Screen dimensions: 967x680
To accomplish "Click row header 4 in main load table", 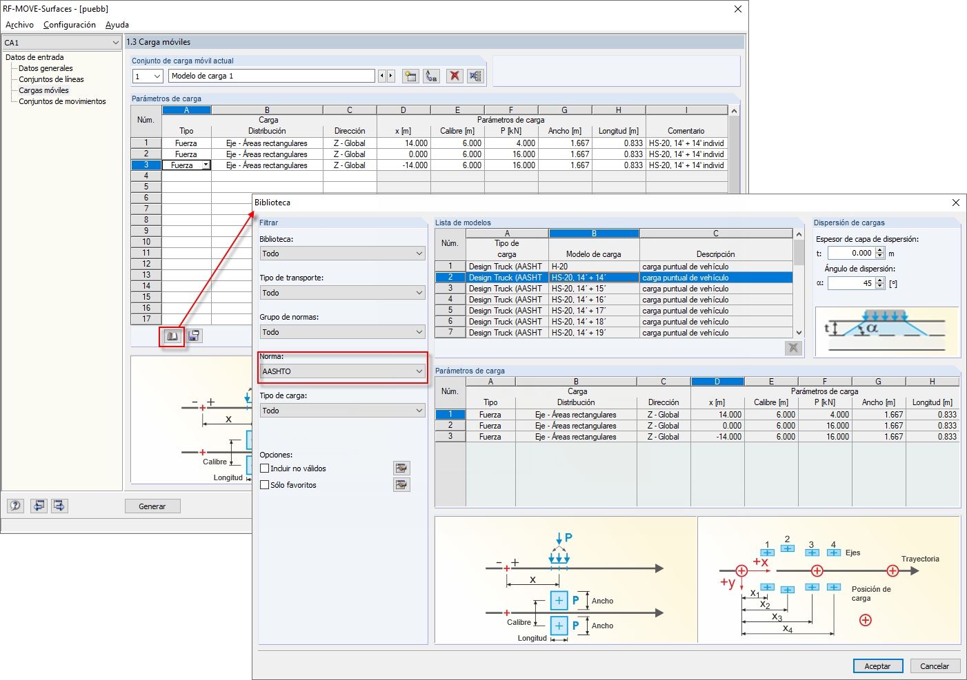I will click(146, 176).
